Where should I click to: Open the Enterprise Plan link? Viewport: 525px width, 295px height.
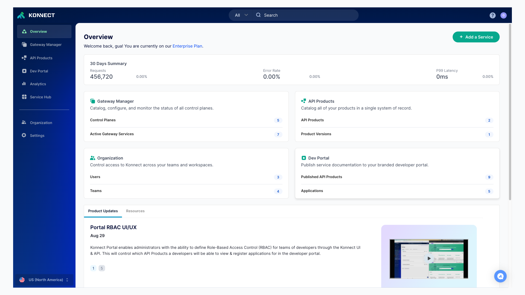pyautogui.click(x=187, y=46)
